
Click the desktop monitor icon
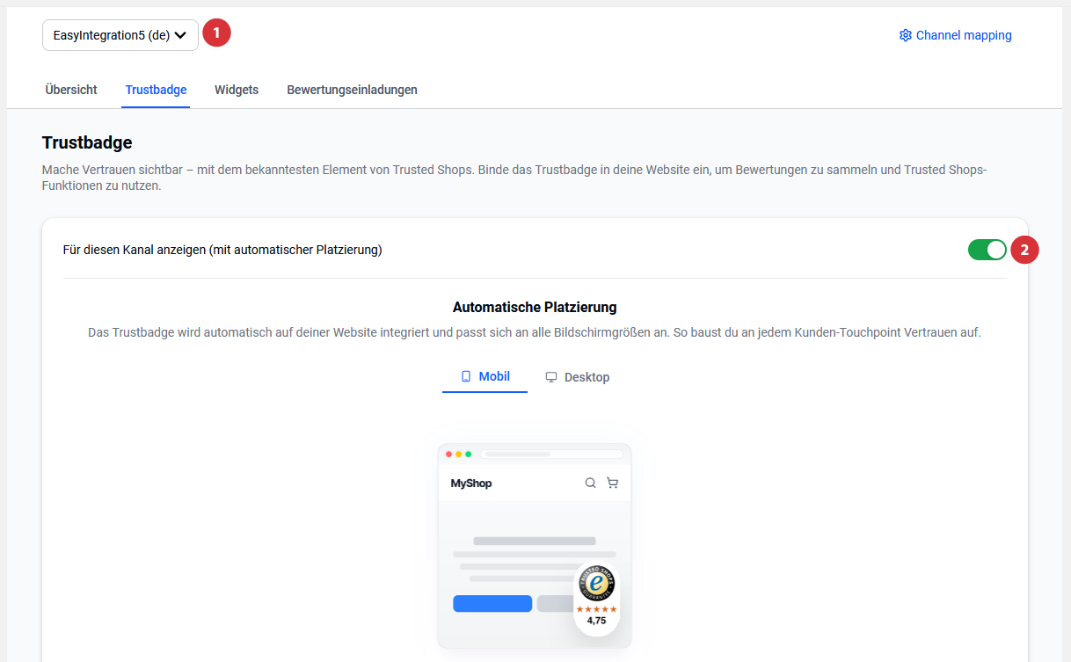tap(551, 377)
